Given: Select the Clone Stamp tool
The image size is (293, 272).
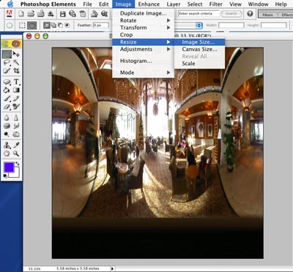Looking at the screenshot, I should click(7, 146).
